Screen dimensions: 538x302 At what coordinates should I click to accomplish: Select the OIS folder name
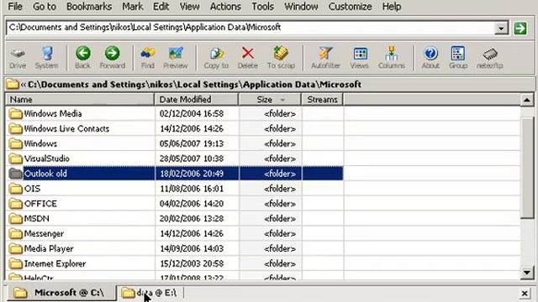(32, 189)
